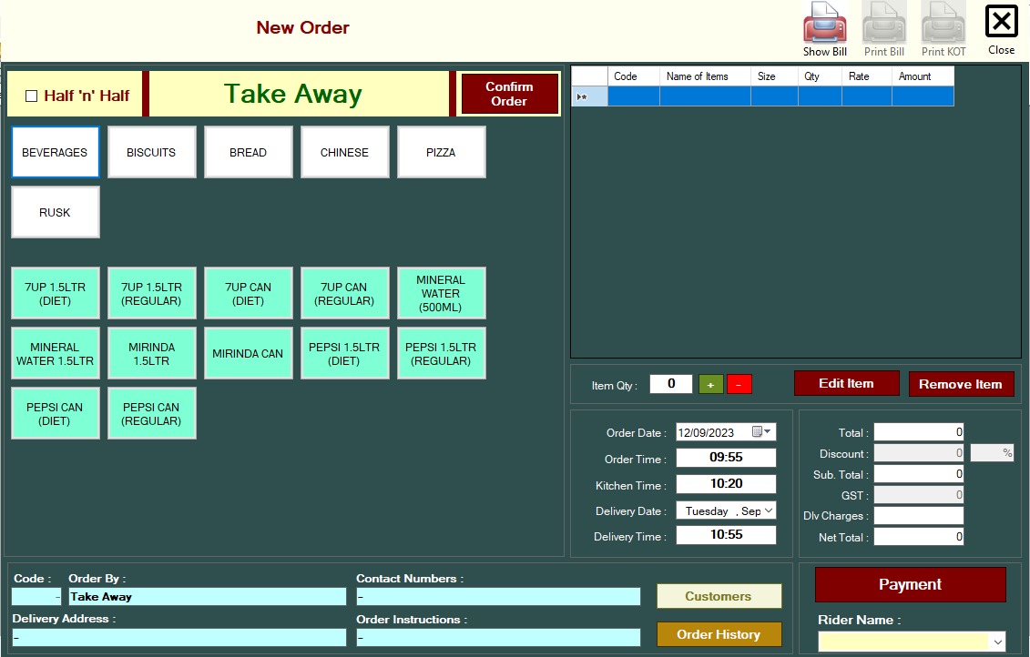Image resolution: width=1030 pixels, height=657 pixels.
Task: Click the Print Bill icon
Action: pos(883,24)
